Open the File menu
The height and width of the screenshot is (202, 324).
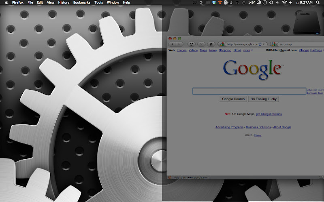coord(30,2)
